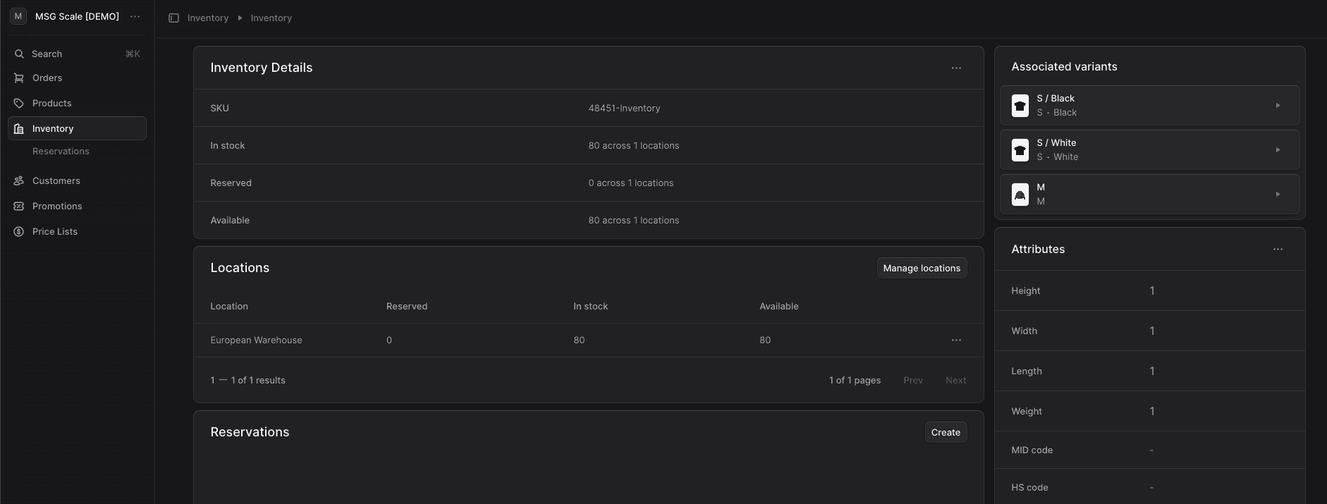Expand the M variant arrow
1327x504 pixels.
(x=1278, y=195)
